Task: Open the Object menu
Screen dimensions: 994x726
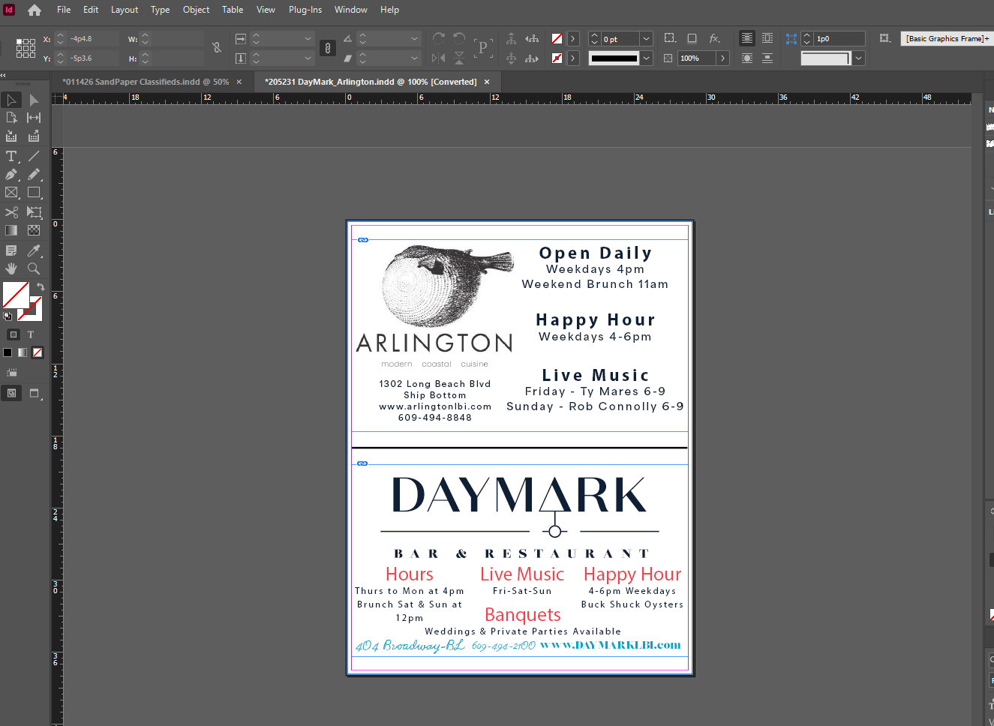Action: pos(196,10)
